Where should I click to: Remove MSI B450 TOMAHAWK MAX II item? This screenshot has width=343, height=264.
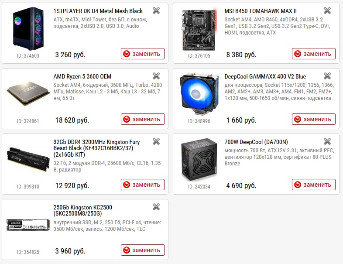(x=327, y=10)
